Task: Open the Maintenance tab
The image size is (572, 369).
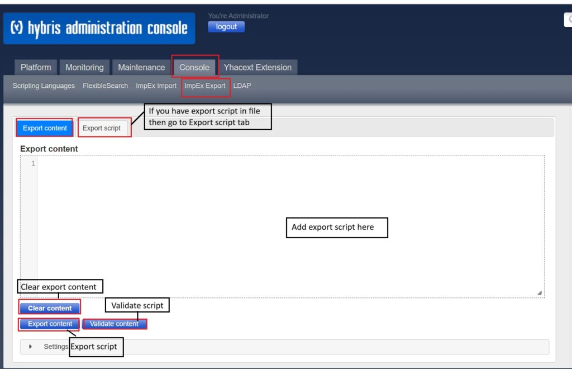Action: click(x=141, y=67)
